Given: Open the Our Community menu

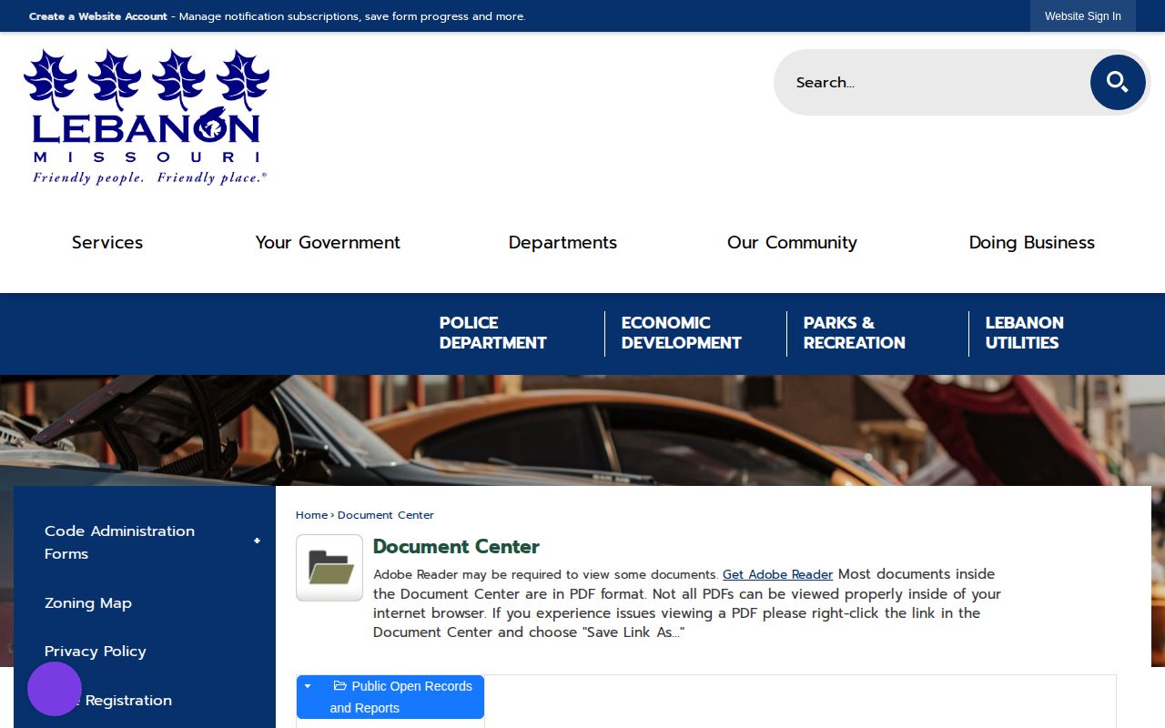Looking at the screenshot, I should pyautogui.click(x=792, y=242).
